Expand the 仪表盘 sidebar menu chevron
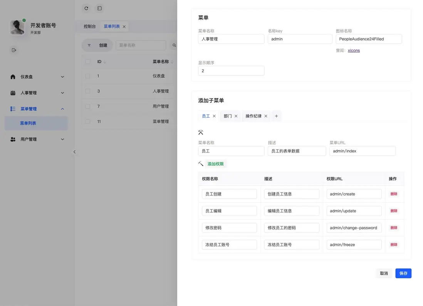This screenshot has width=423, height=306. pos(62,77)
